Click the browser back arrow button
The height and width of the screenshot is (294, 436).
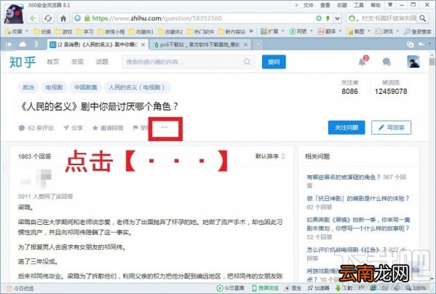(33, 18)
